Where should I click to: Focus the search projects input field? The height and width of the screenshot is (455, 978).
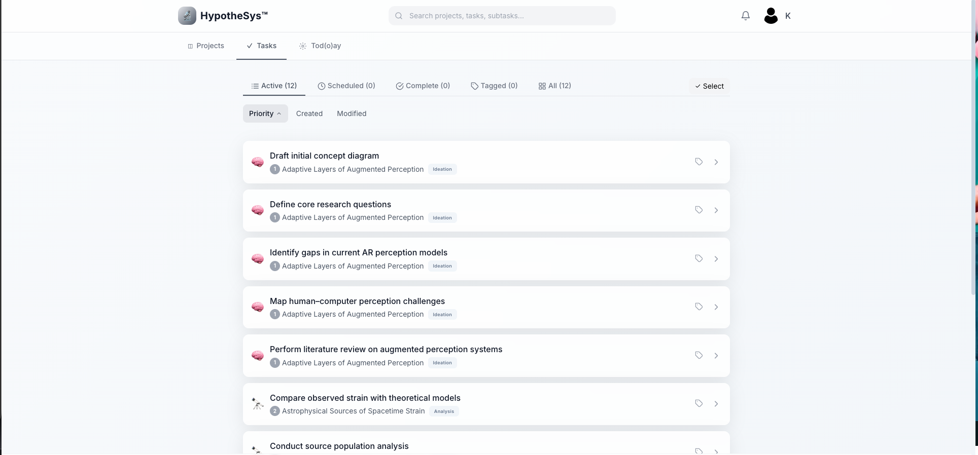pyautogui.click(x=502, y=16)
